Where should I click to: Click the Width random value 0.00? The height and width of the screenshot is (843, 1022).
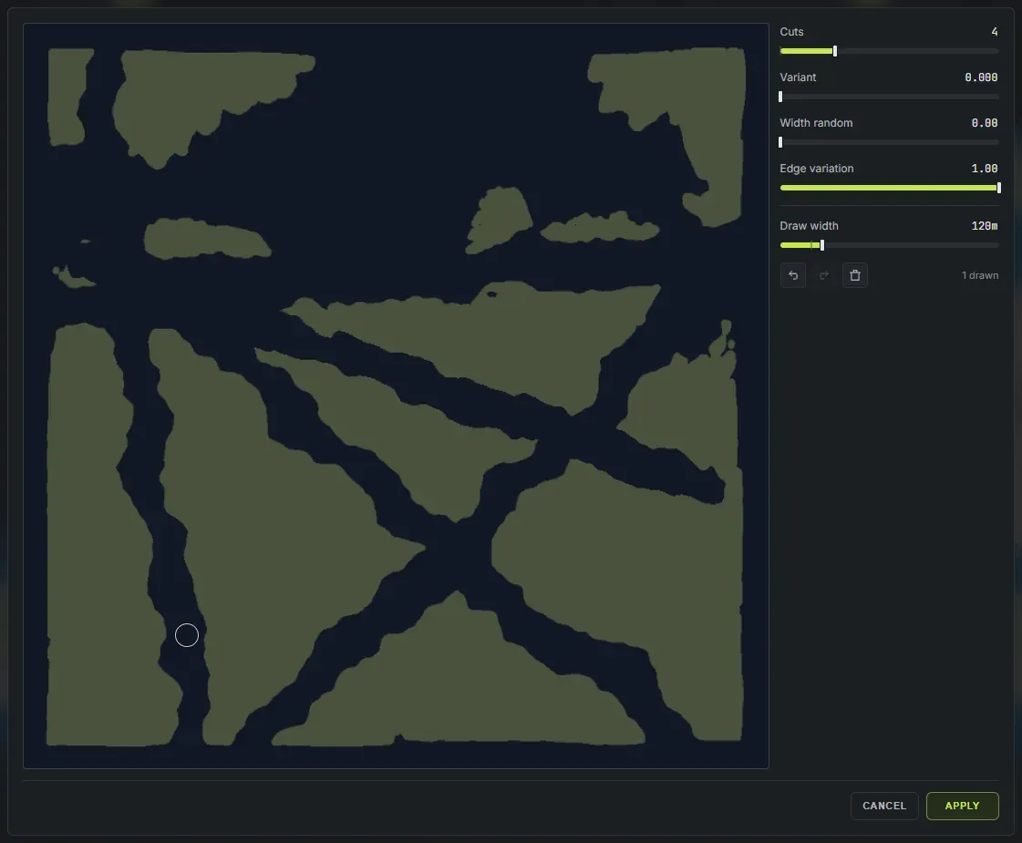click(x=985, y=122)
